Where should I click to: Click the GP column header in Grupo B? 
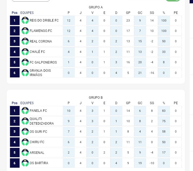click(x=128, y=103)
